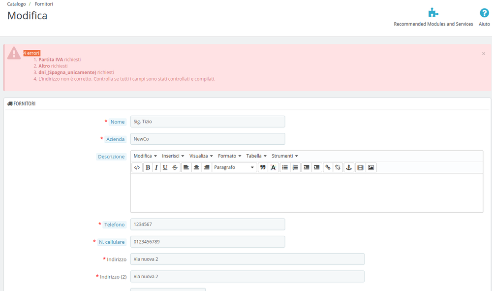Viewport: 492px width, 291px height.
Task: Focus the N. cellulare field
Action: [208, 242]
